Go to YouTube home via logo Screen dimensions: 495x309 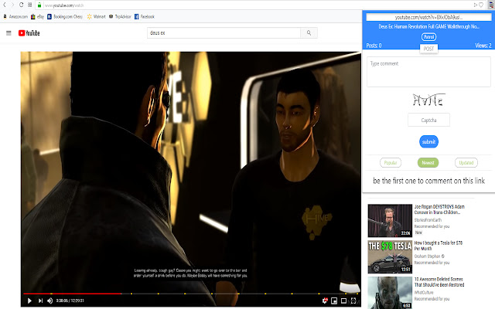point(29,32)
